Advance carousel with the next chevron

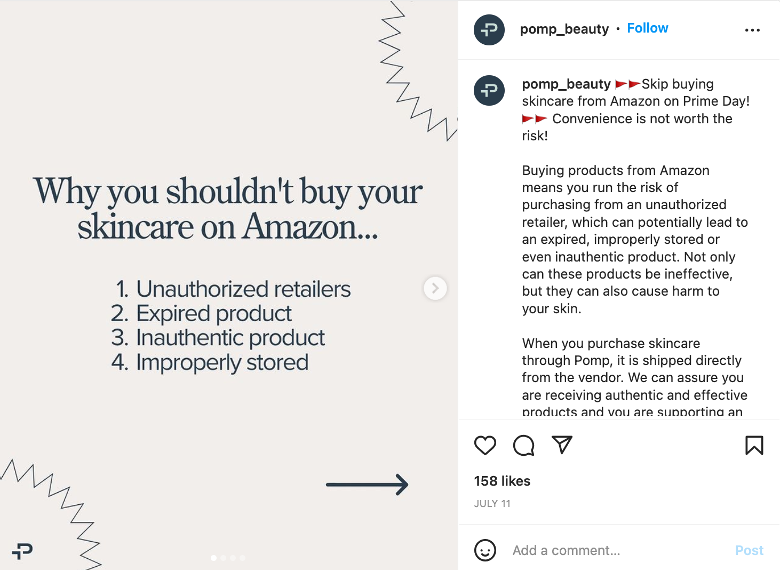click(x=435, y=288)
